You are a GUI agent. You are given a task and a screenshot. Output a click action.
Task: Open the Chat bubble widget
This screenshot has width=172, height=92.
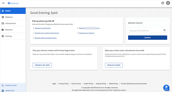coord(166,88)
